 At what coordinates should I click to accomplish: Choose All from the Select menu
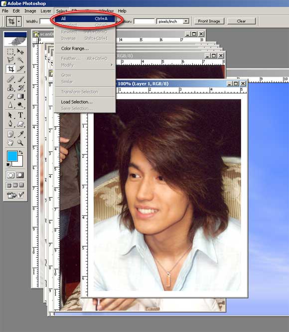click(x=85, y=18)
